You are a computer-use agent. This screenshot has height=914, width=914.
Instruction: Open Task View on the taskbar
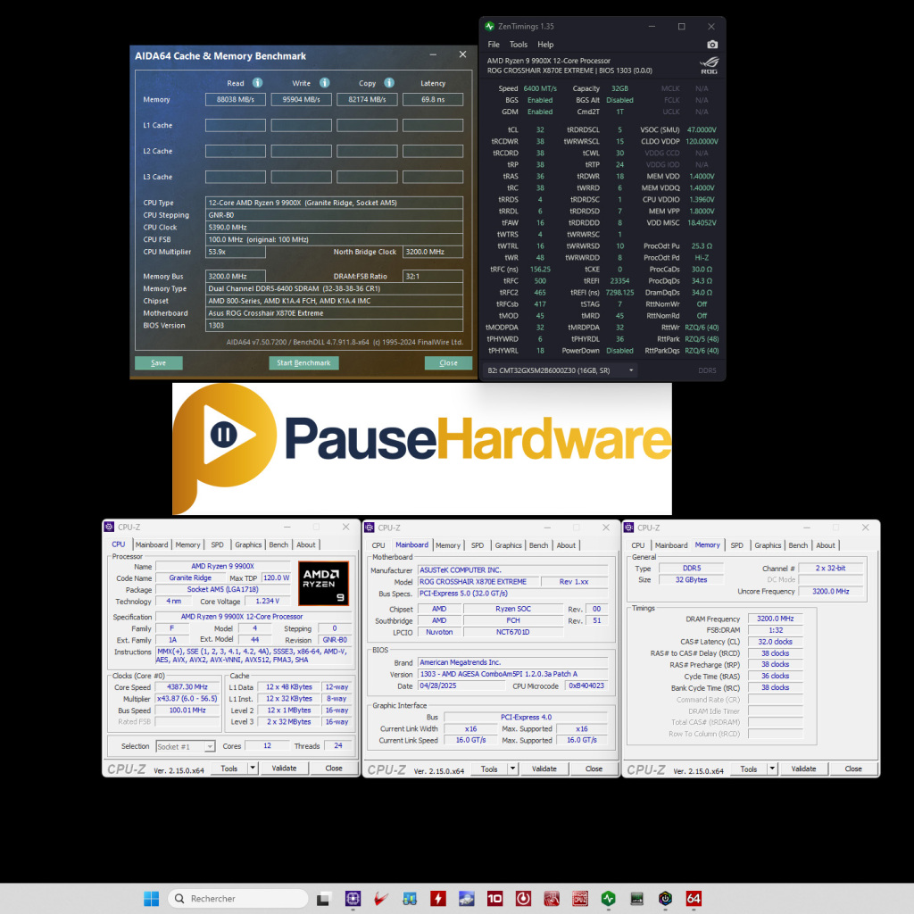click(323, 898)
